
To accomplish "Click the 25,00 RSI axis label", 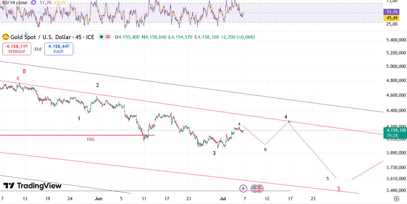I will 392,24.
